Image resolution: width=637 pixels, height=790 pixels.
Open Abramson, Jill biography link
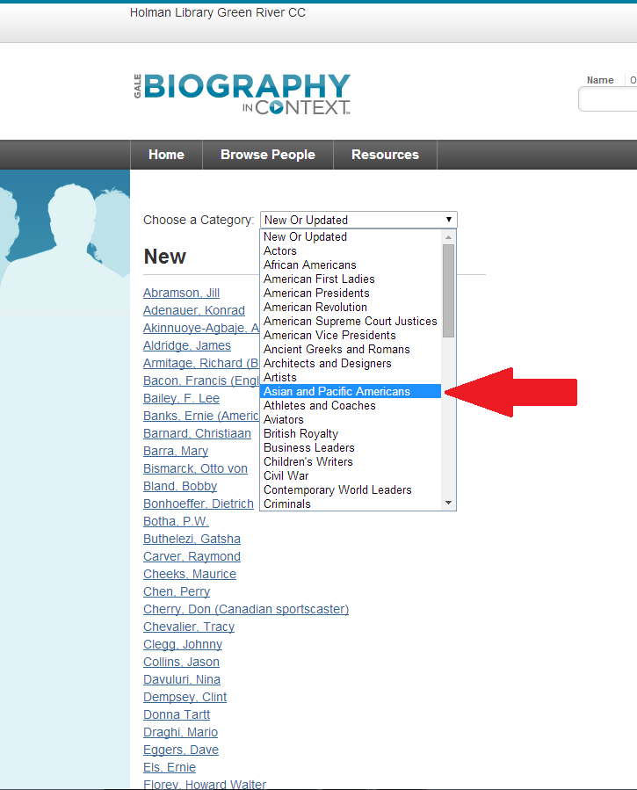pos(181,294)
